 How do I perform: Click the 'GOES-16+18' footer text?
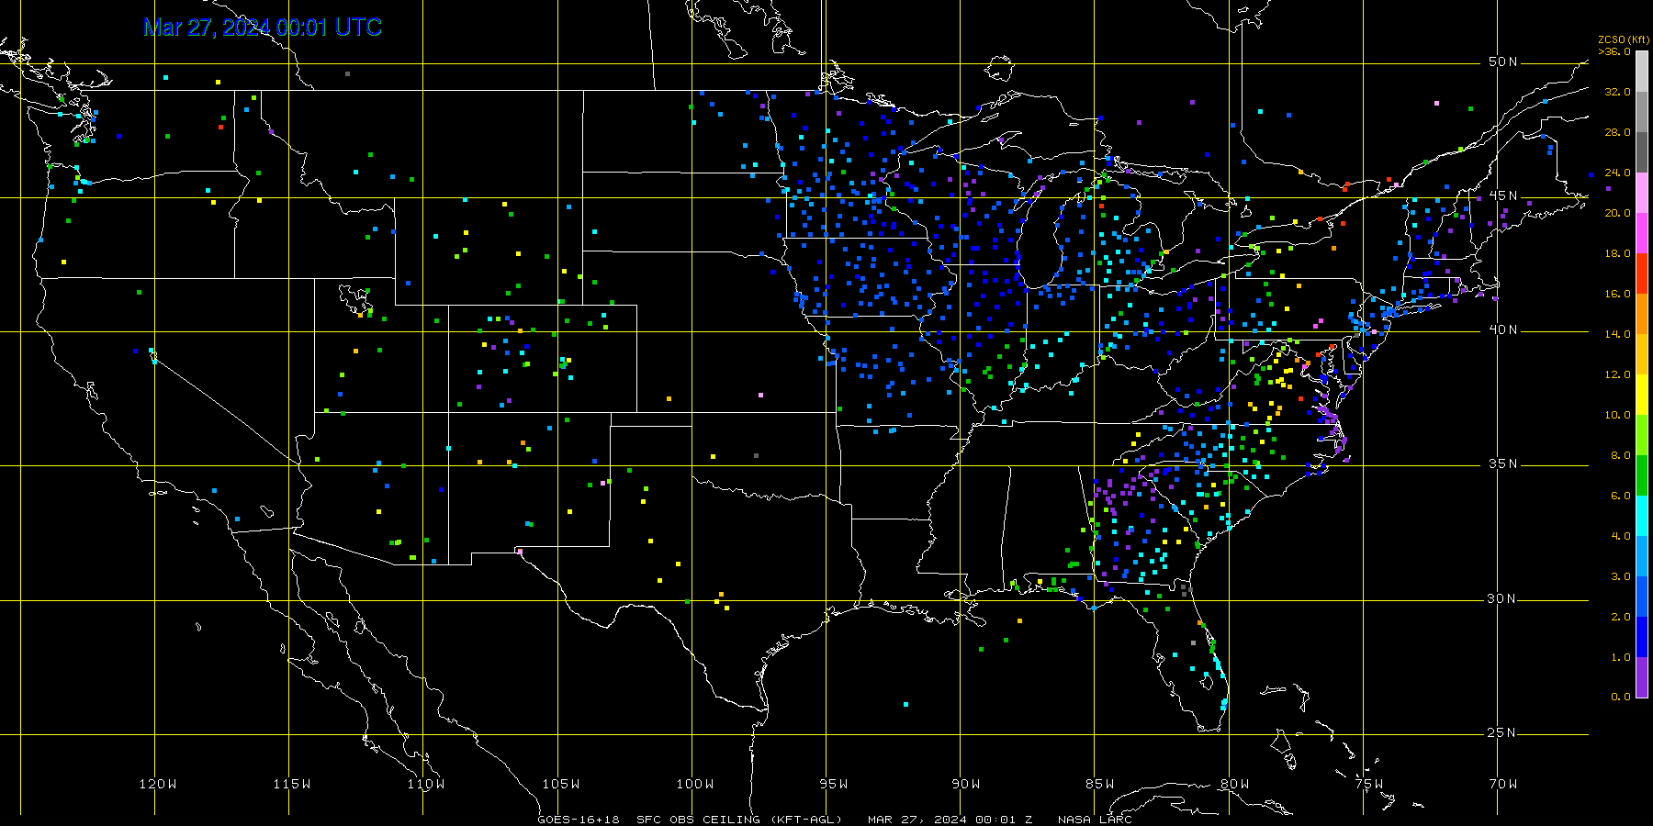click(x=579, y=820)
